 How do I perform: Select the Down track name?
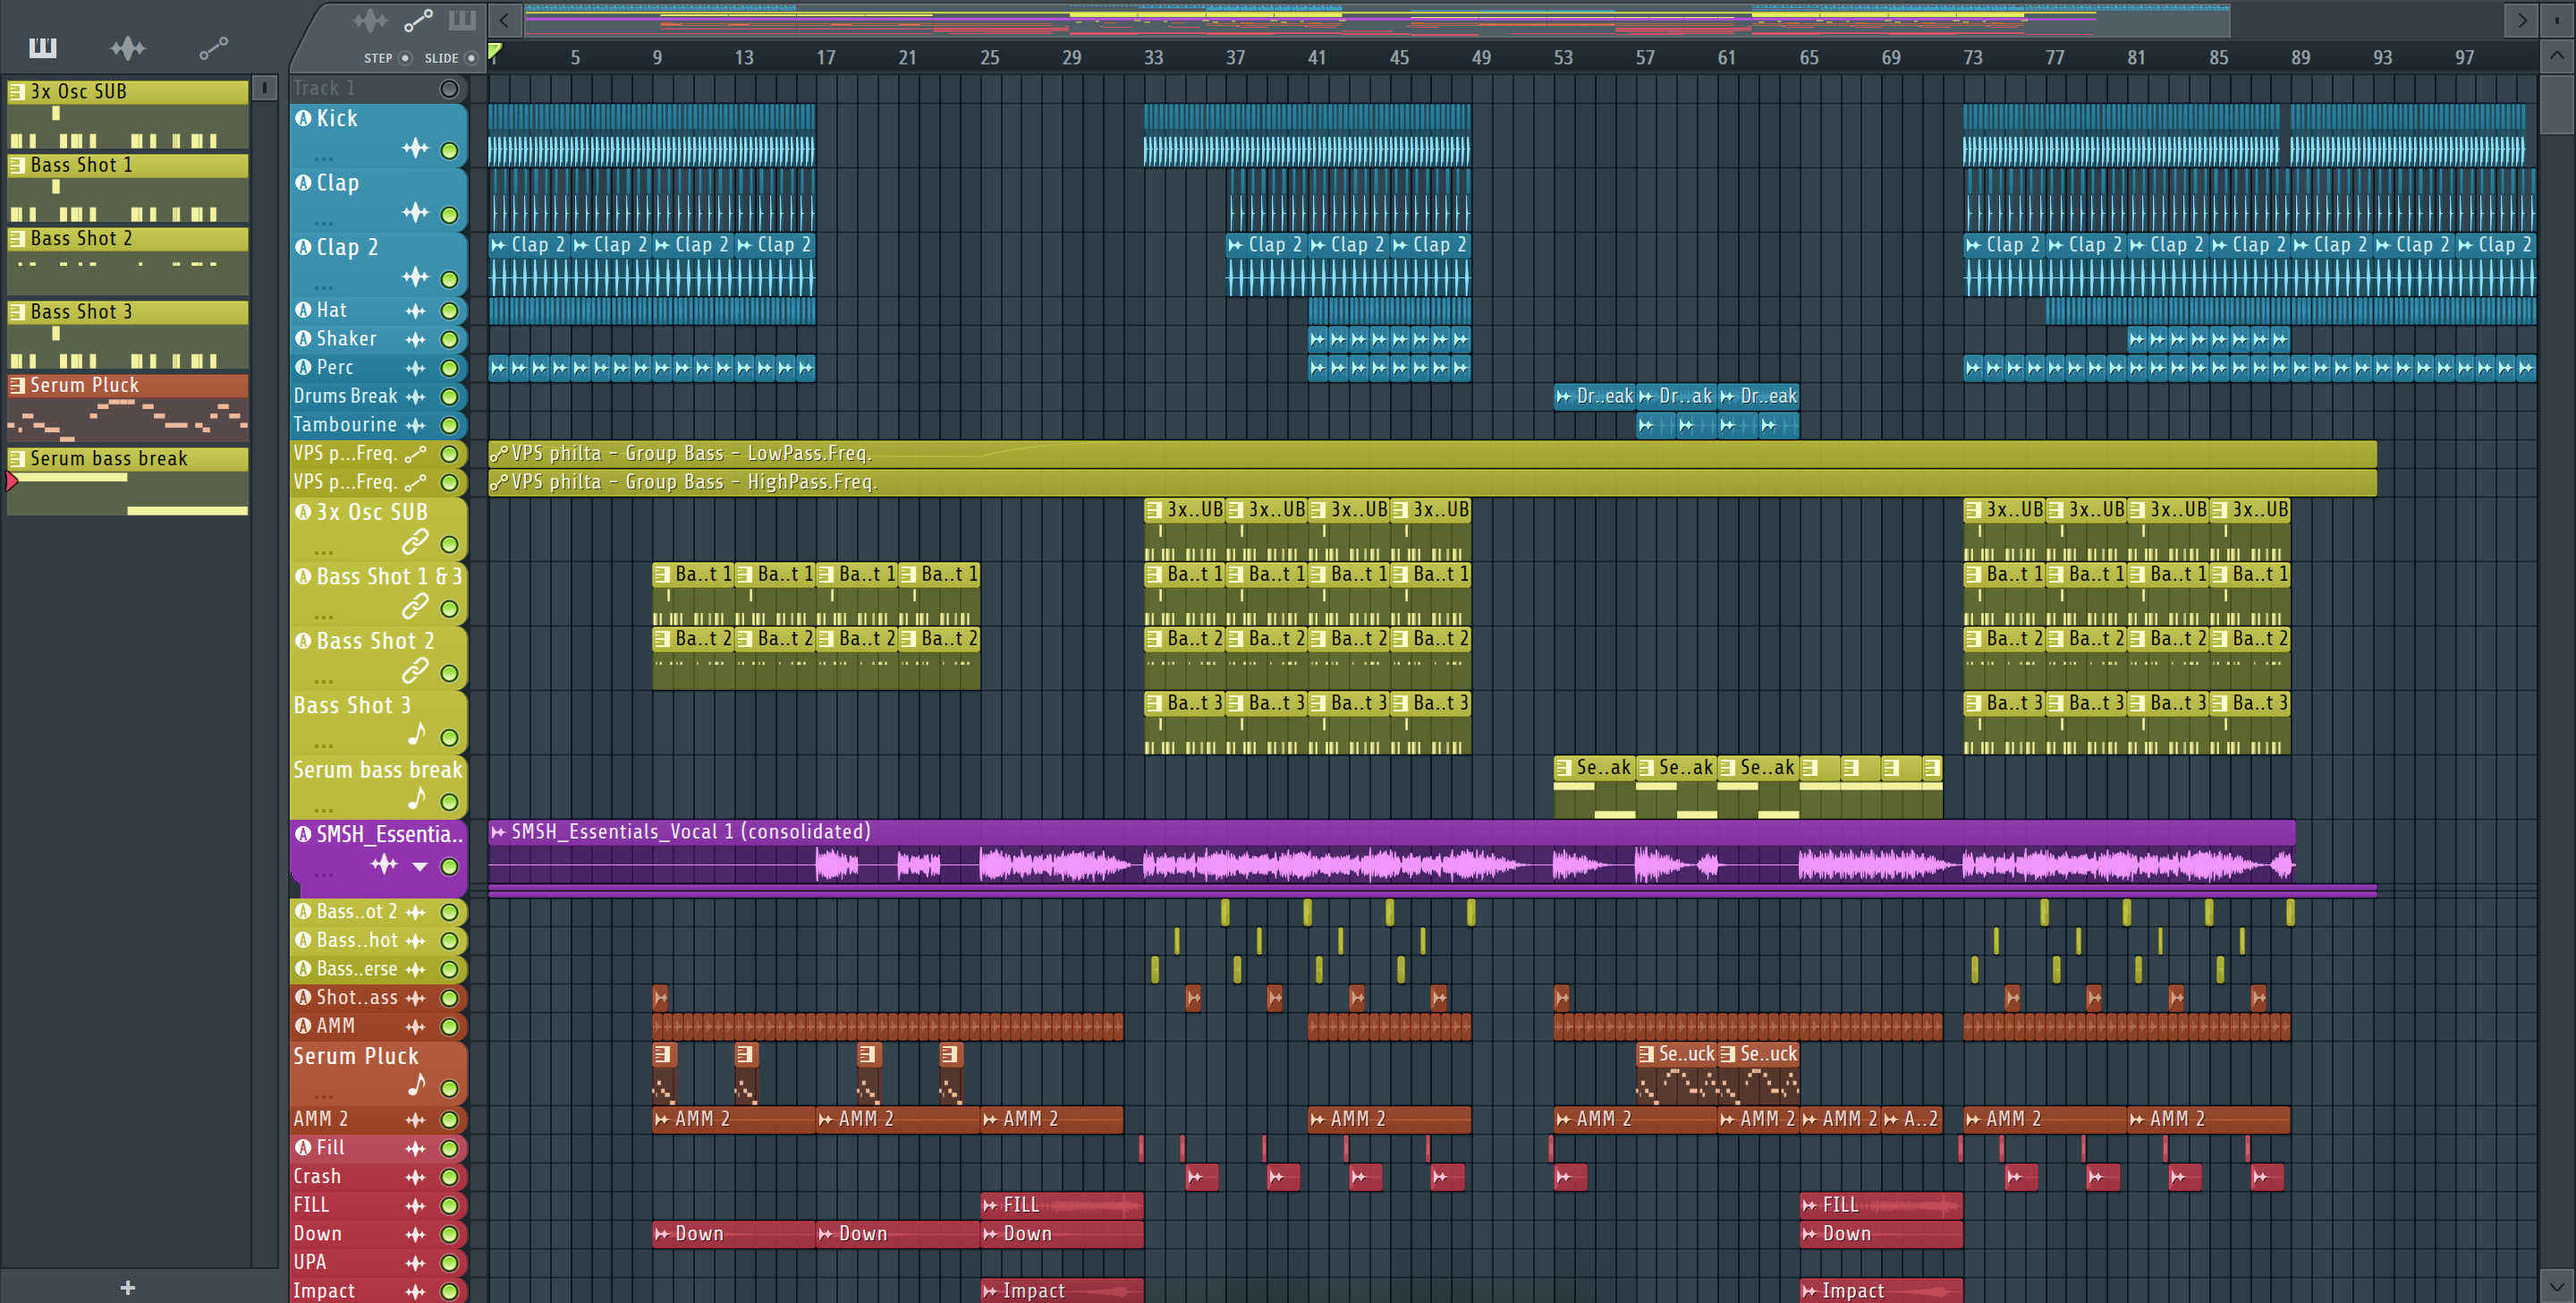(x=317, y=1234)
